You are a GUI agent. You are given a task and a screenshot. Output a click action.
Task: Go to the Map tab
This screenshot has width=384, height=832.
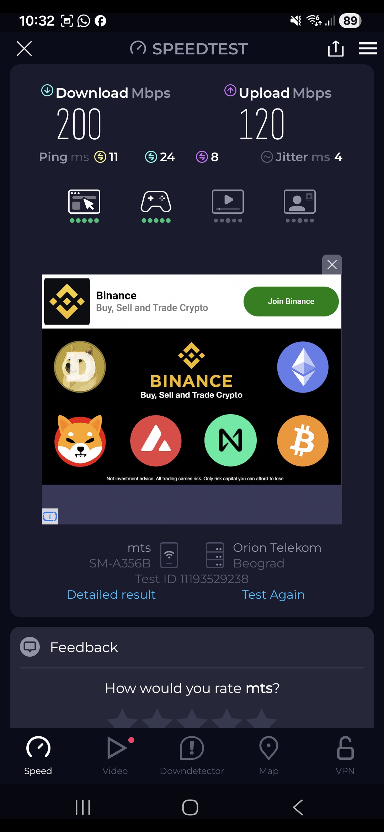tap(269, 756)
